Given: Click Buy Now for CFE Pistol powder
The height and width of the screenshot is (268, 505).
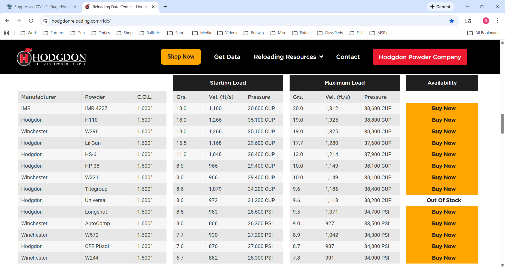Looking at the screenshot, I should coord(443,246).
